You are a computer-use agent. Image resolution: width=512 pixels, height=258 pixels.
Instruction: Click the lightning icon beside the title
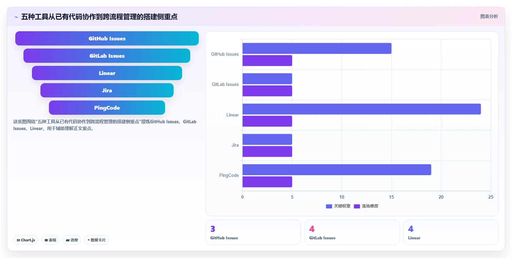tap(16, 17)
